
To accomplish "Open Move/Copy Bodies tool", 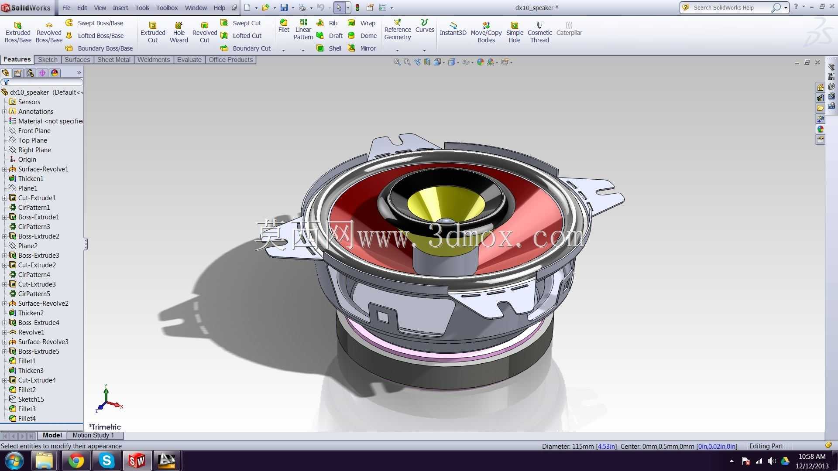I will tap(486, 33).
